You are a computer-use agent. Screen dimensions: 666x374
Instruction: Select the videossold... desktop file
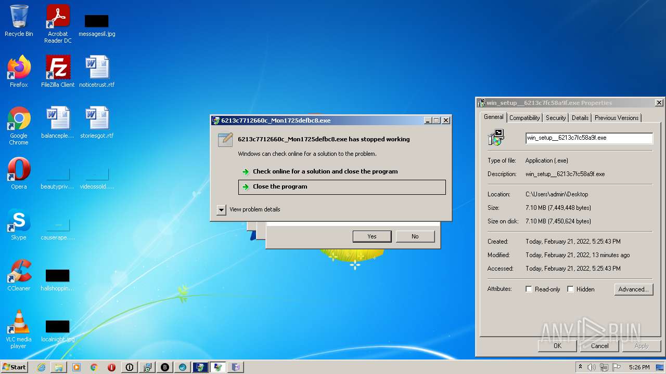[x=97, y=179]
